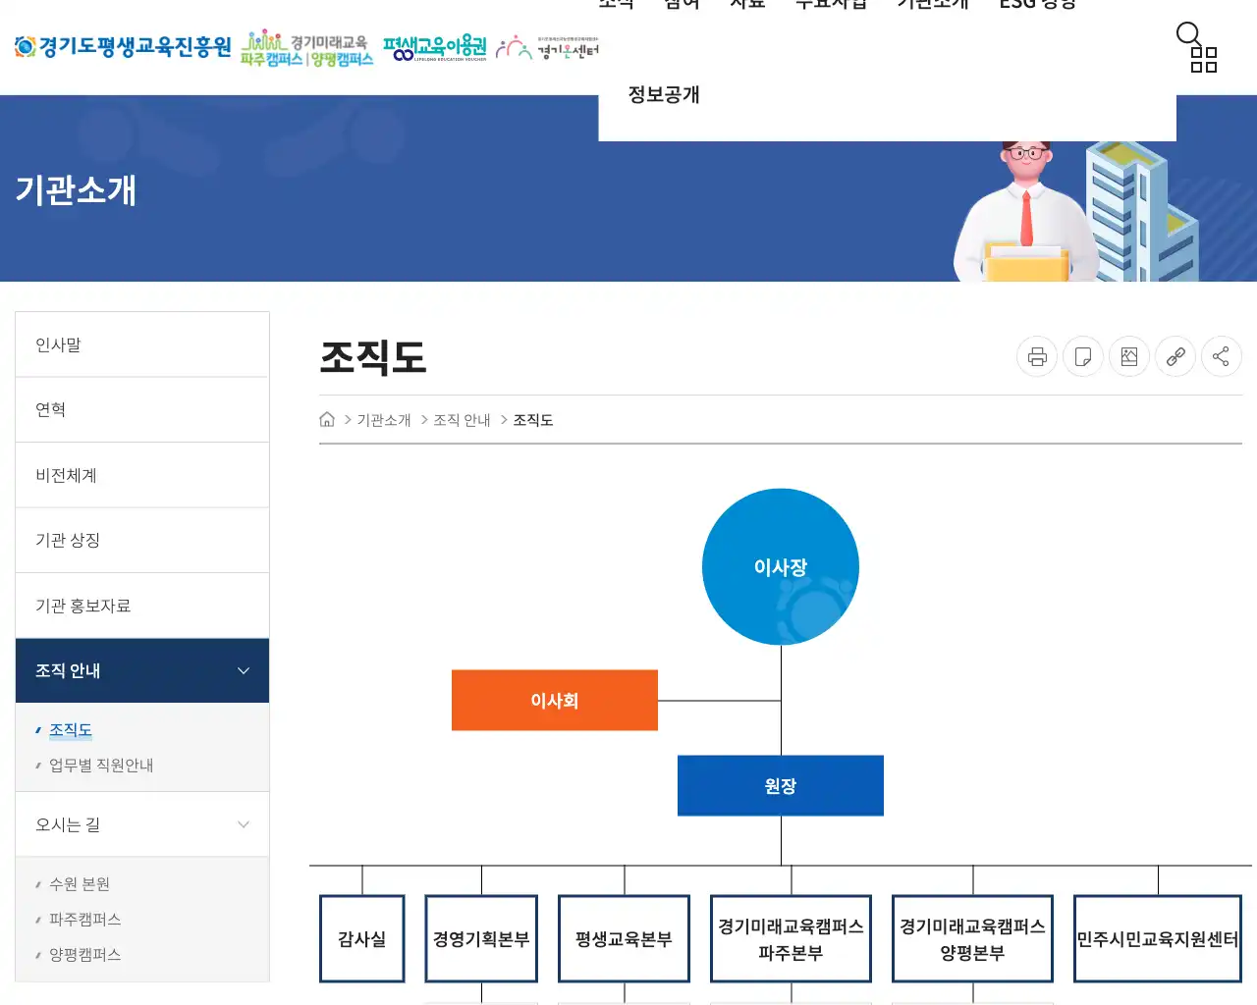Click 조직도 in breadcrumb
The width and height of the screenshot is (1257, 1005).
pos(533,420)
